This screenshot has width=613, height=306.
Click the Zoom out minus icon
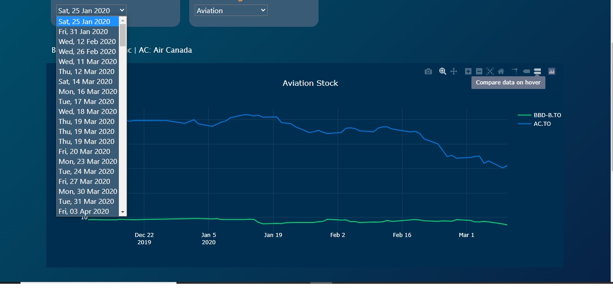click(x=479, y=71)
